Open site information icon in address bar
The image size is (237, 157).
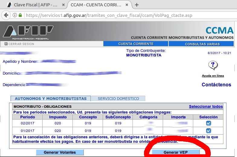click(x=15, y=15)
